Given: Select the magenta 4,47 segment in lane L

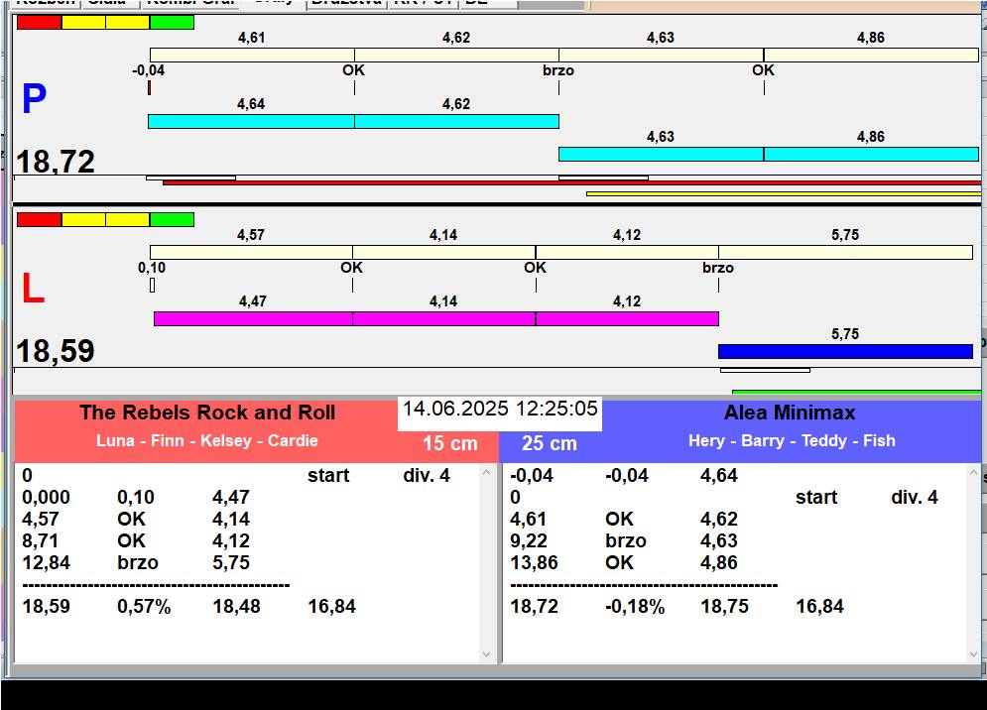Looking at the screenshot, I should (x=253, y=318).
